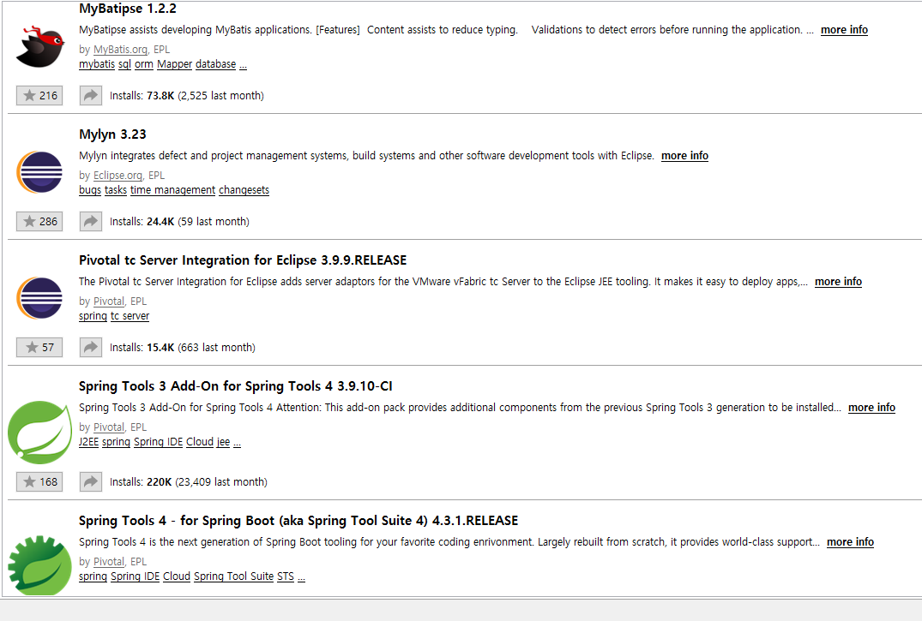Star MyBatipse using the 216 favorites button
The width and height of the screenshot is (922, 621).
point(39,95)
